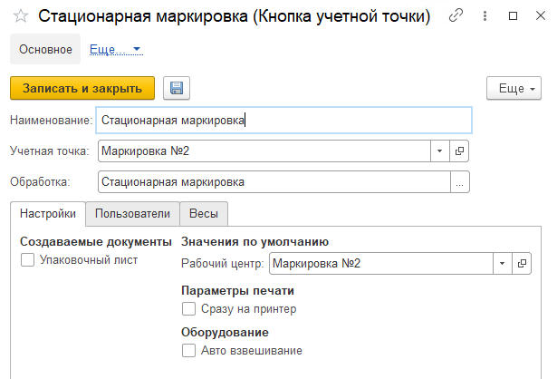Select the Основное navigation section
557x379 pixels.
pos(45,49)
